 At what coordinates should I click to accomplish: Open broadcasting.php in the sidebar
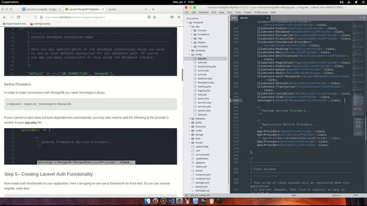click(x=206, y=66)
